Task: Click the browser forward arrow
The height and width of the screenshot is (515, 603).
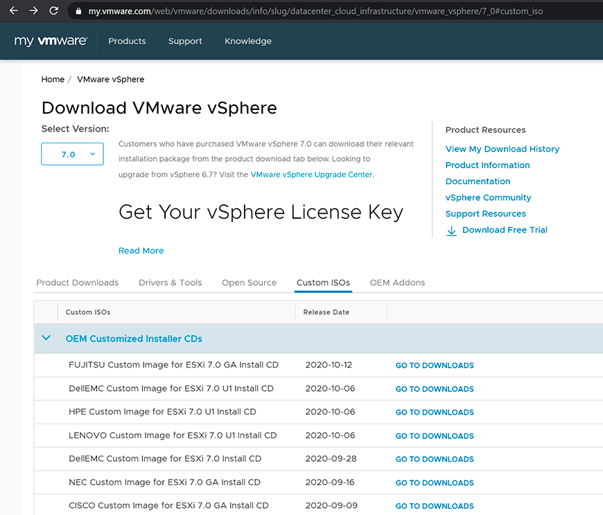Action: (x=33, y=10)
